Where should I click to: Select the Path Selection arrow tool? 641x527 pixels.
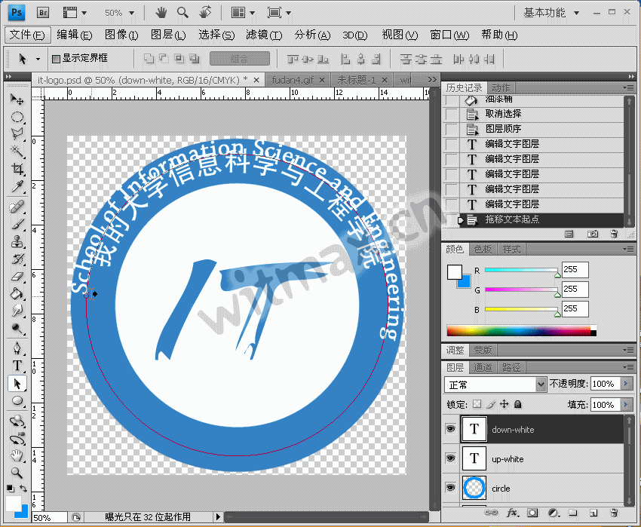point(17,384)
